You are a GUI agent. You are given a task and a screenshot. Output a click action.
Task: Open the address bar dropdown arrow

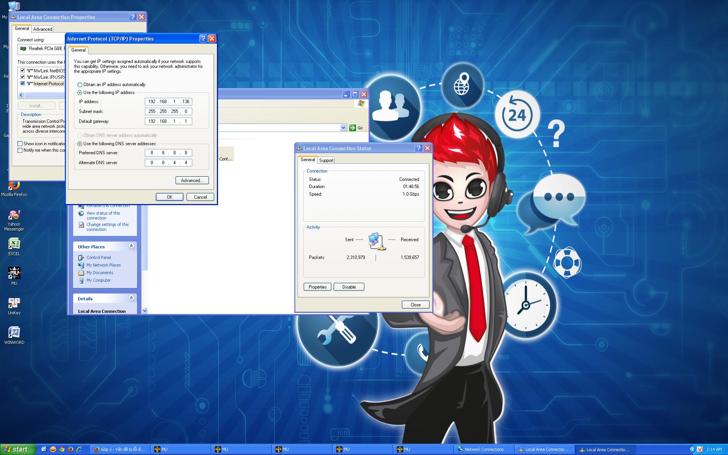tap(343, 128)
